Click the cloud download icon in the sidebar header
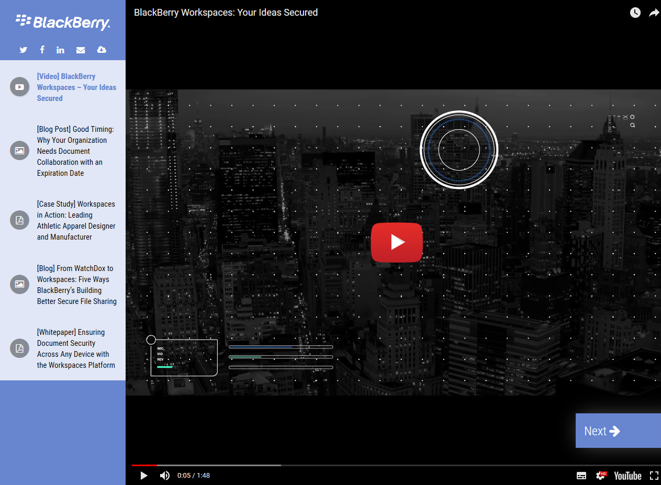Image resolution: width=661 pixels, height=485 pixels. pos(101,50)
